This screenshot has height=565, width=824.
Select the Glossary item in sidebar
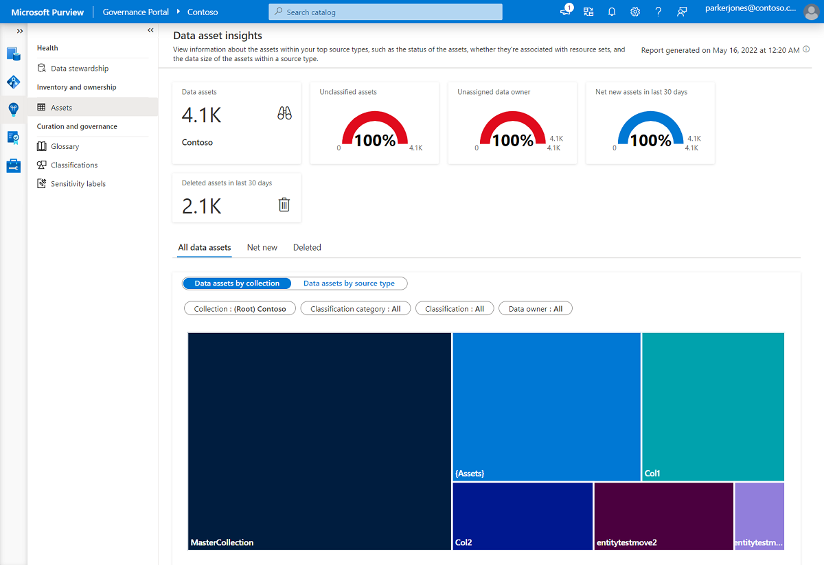[x=65, y=146]
